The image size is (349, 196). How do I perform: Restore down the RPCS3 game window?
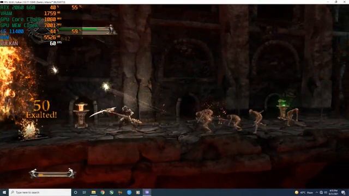(336, 2)
